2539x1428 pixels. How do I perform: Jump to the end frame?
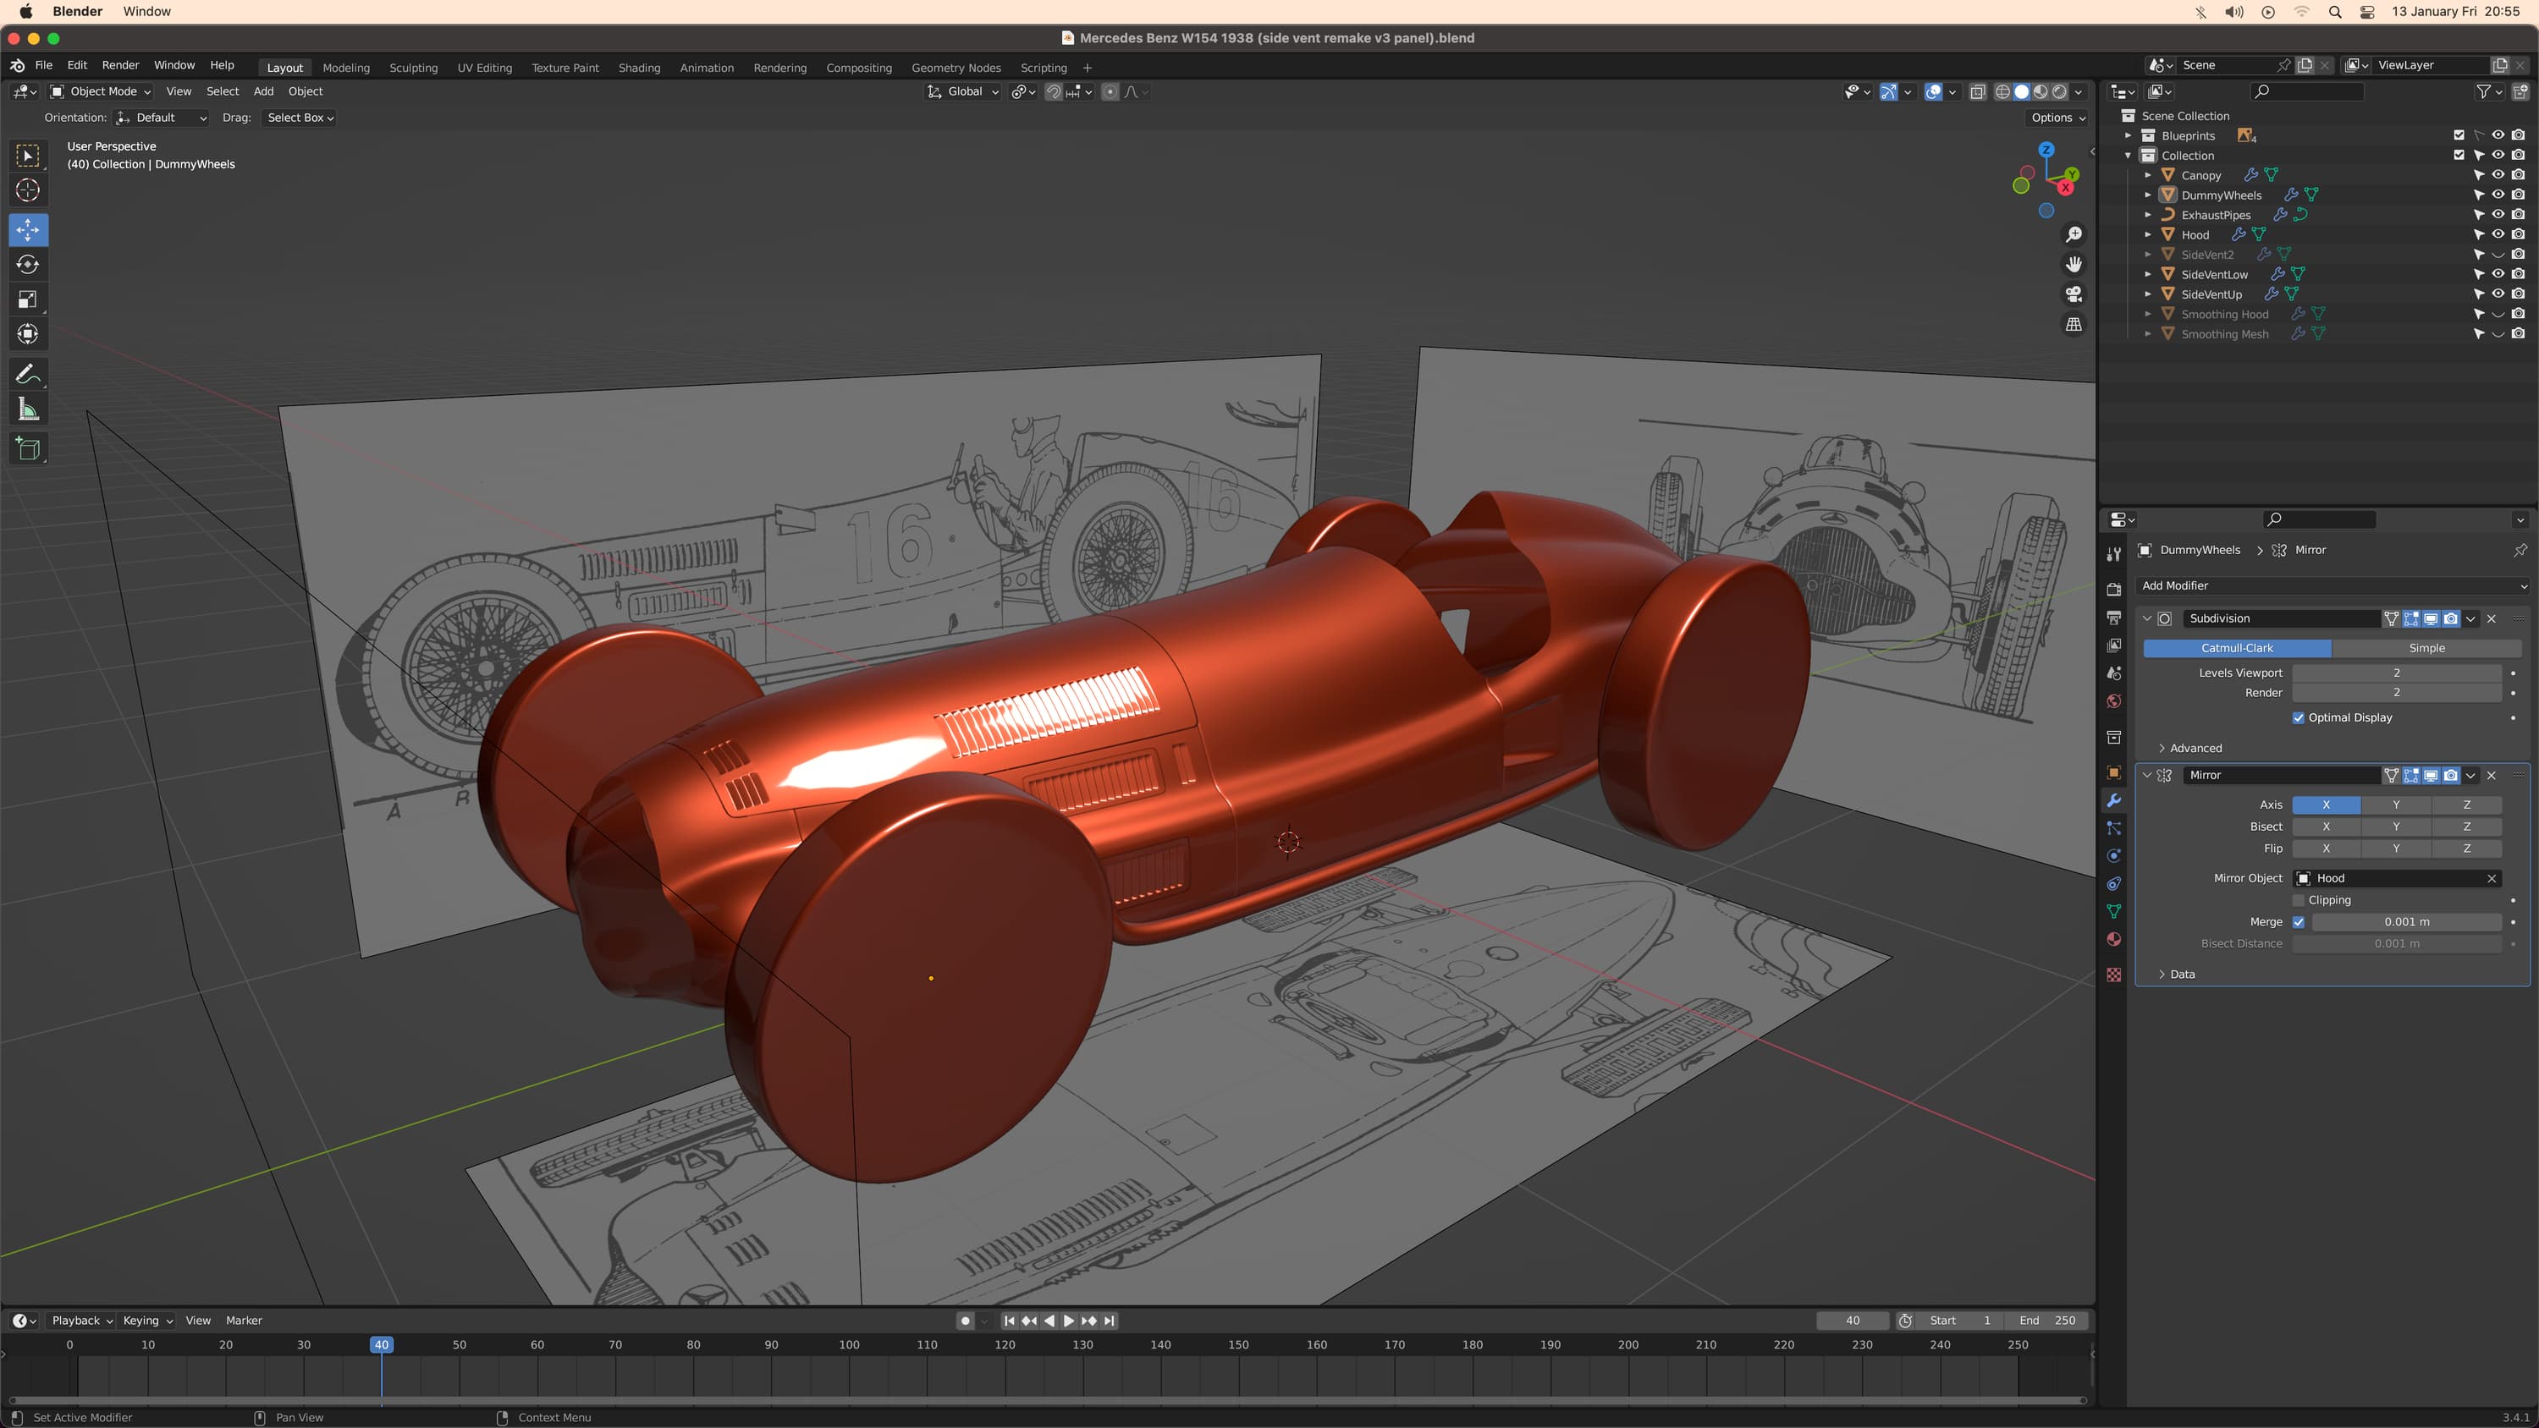pos(1109,1321)
